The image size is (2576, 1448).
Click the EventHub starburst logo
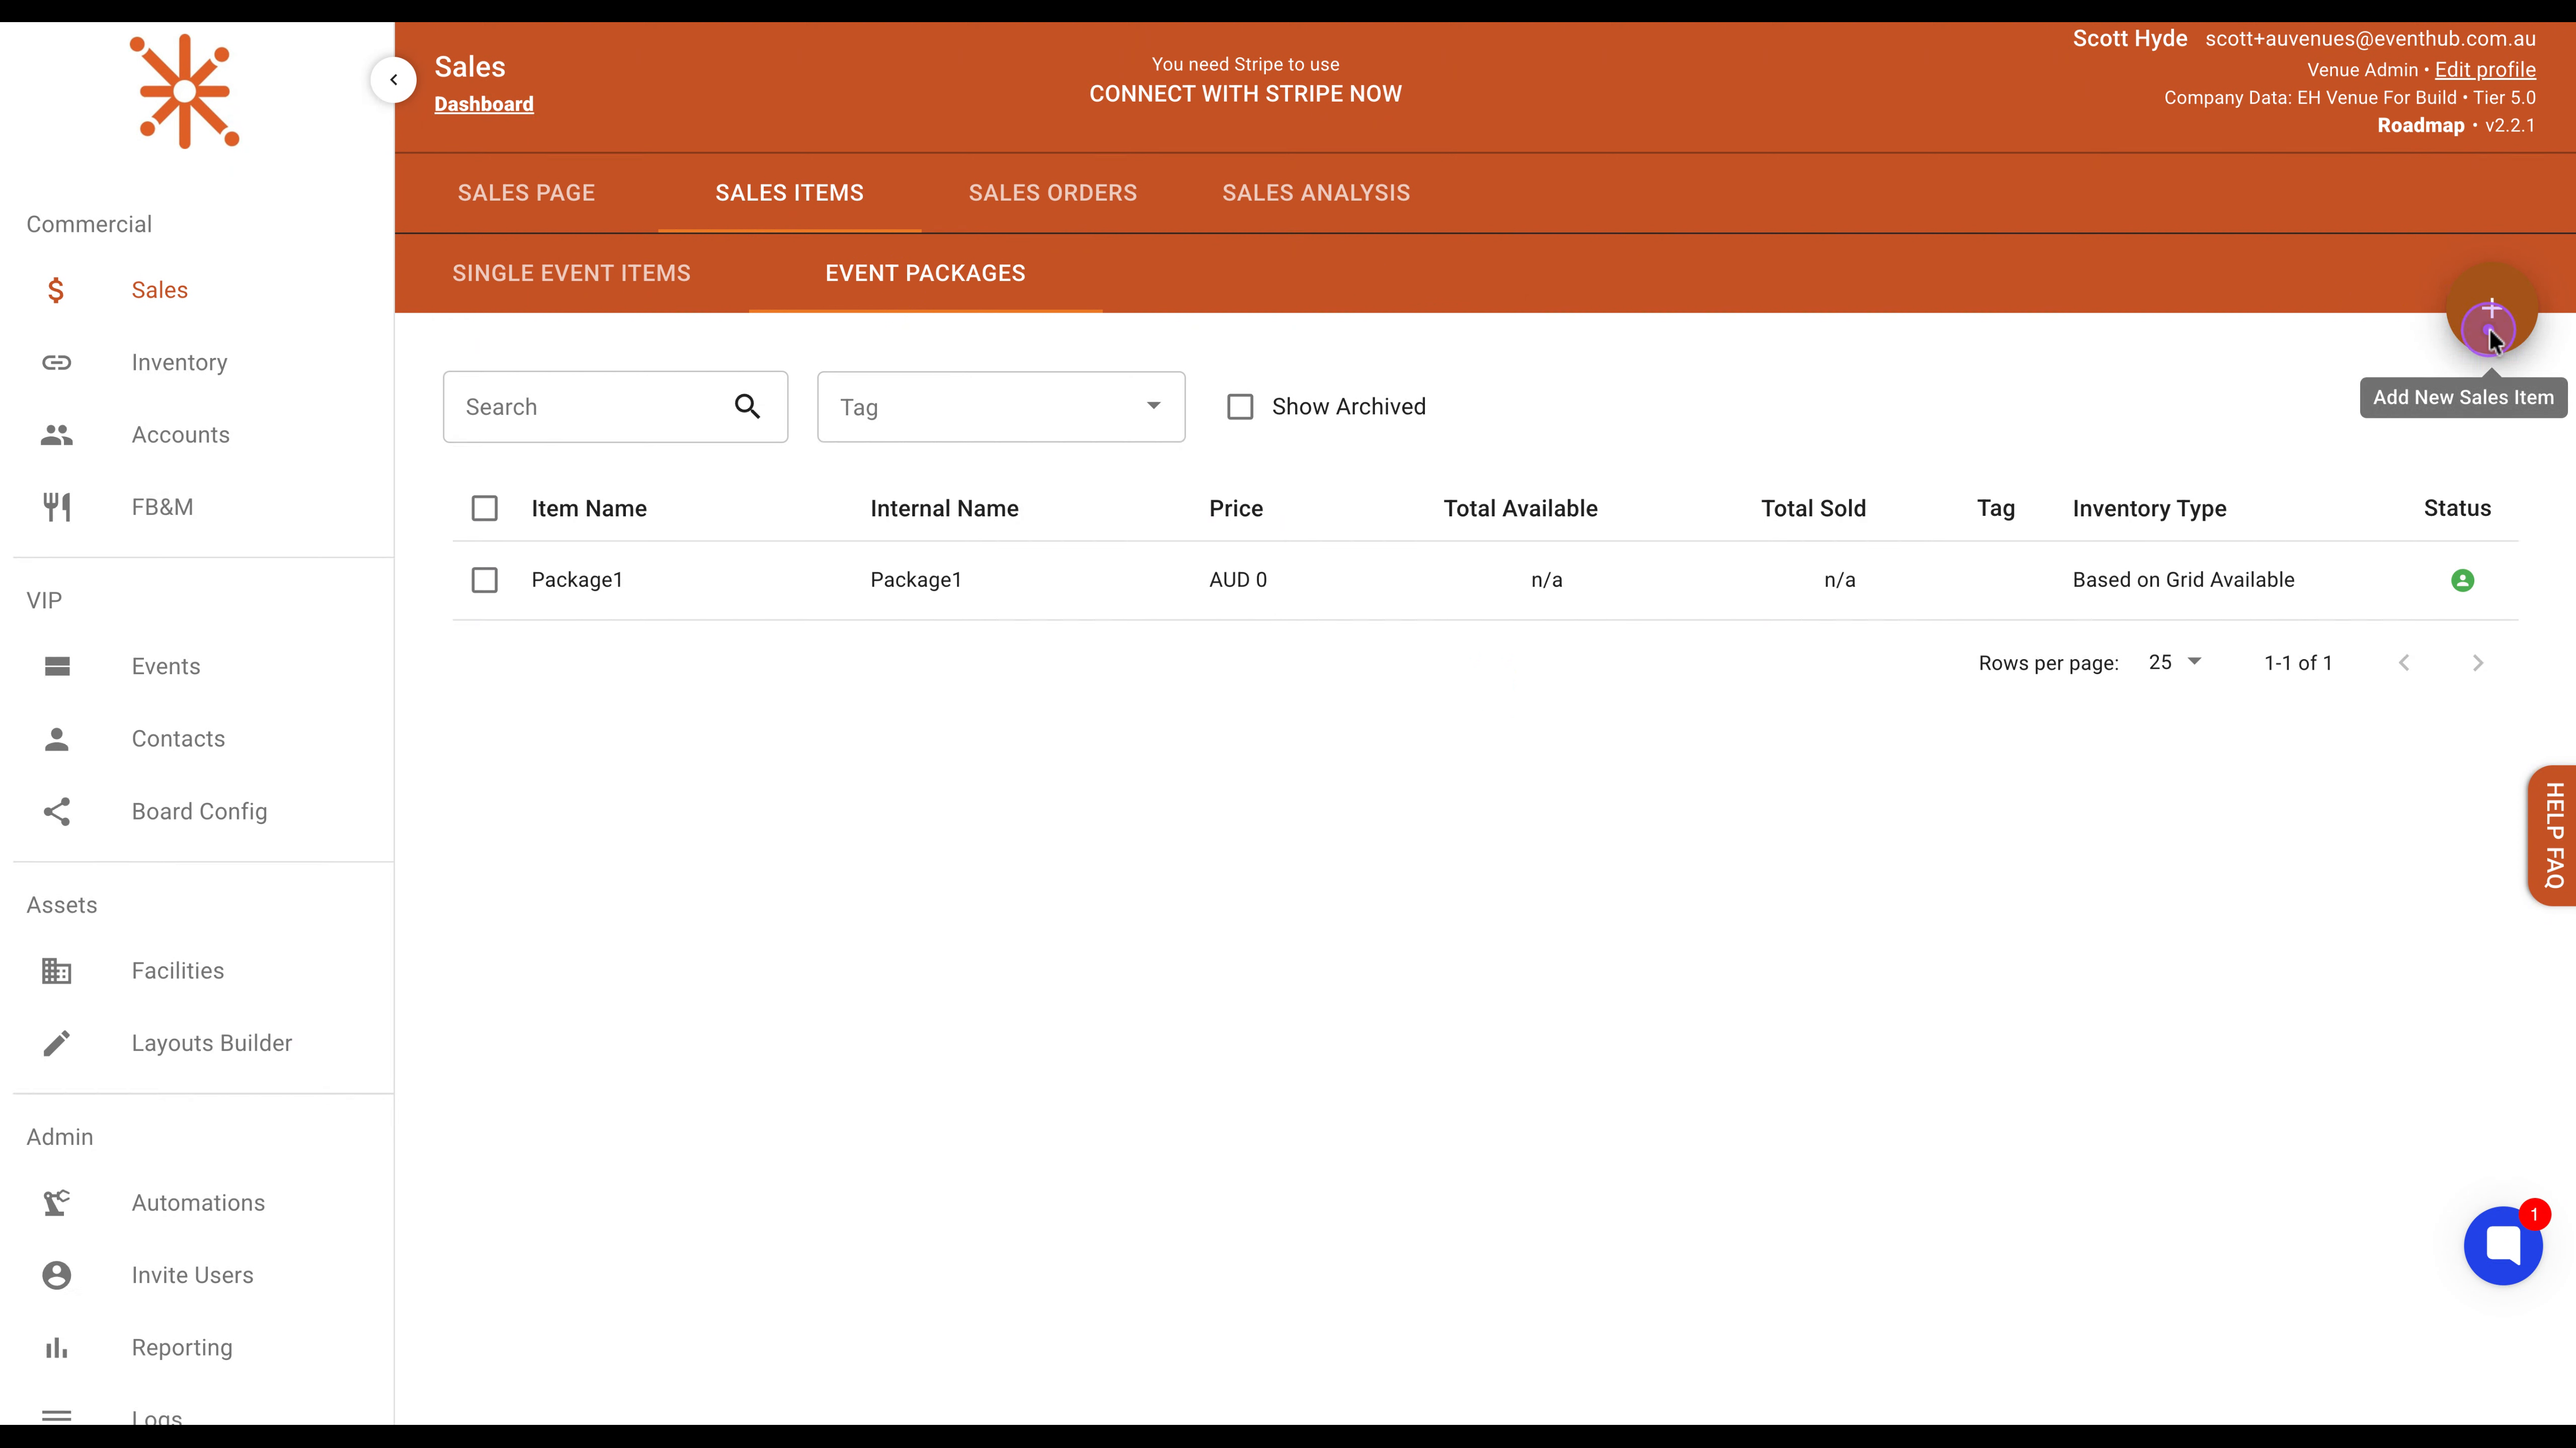(x=185, y=91)
